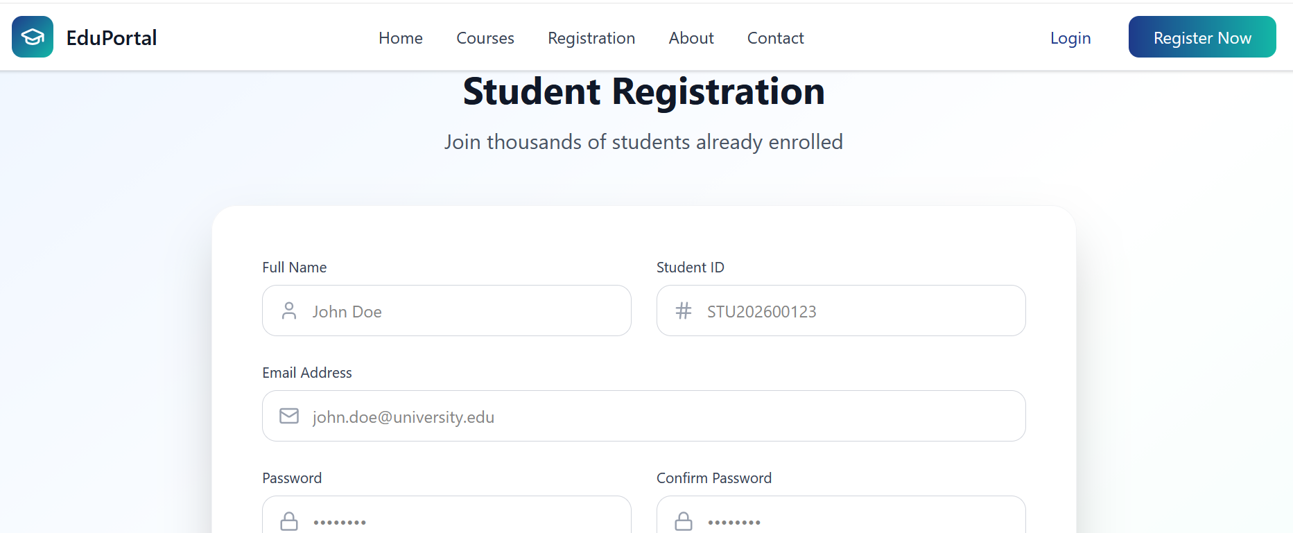This screenshot has height=533, width=1293.
Task: Click the lock icon in Confirm Password field
Action: pos(684,521)
